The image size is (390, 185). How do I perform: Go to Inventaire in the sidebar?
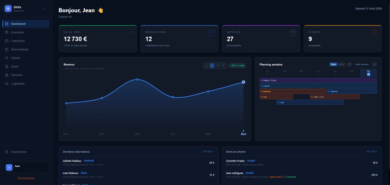pos(26,32)
